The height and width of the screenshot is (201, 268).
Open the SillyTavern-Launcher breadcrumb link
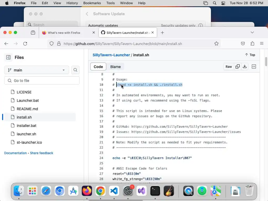point(111,55)
